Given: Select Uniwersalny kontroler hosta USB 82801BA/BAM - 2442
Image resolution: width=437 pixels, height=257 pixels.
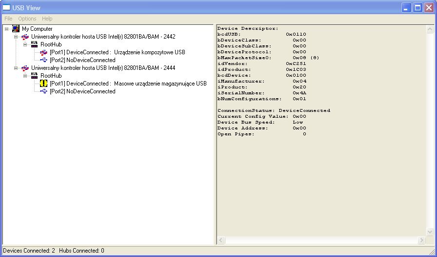Looking at the screenshot, I should coord(103,37).
